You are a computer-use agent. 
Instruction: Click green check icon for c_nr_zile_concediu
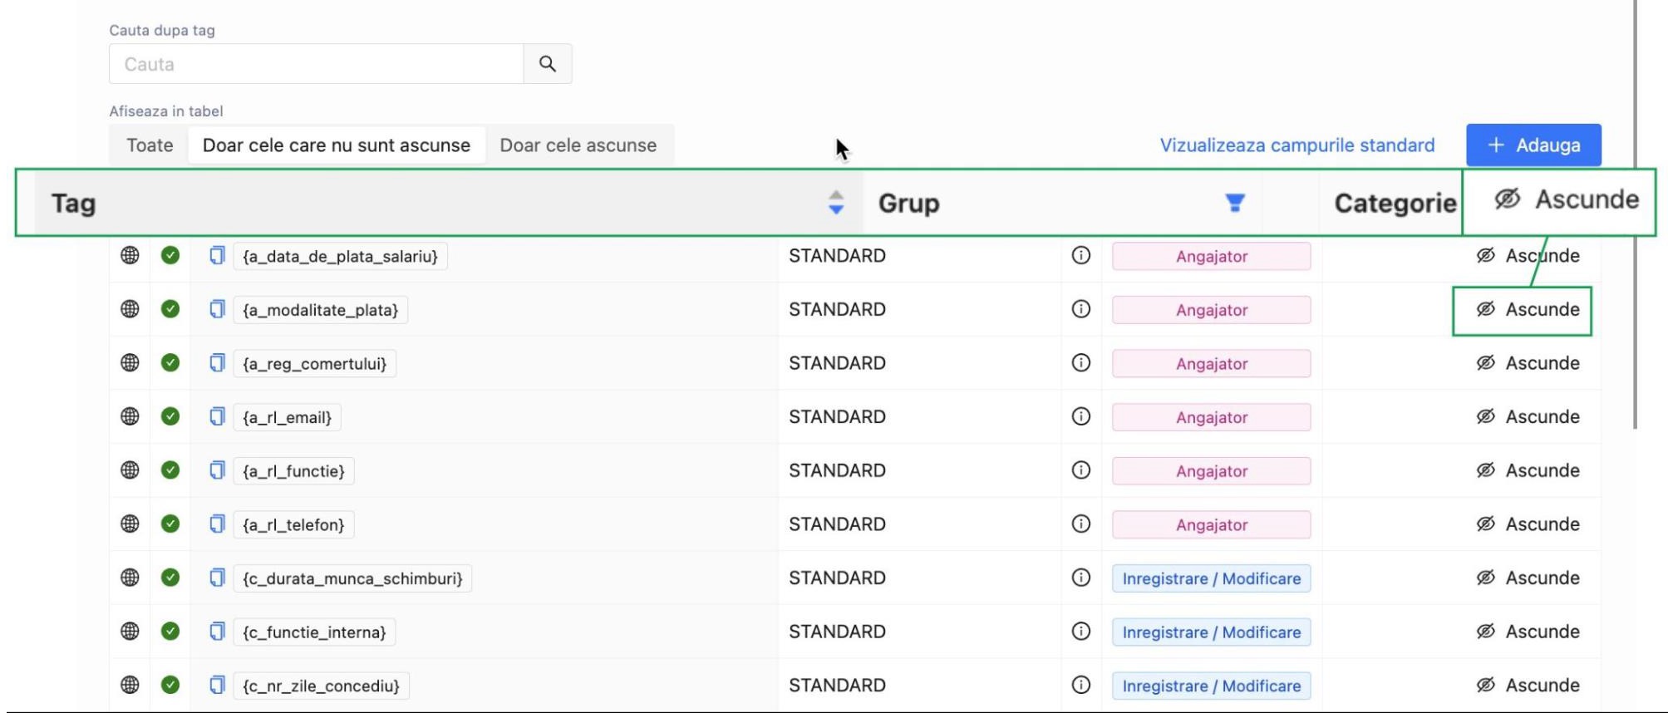[x=170, y=685]
